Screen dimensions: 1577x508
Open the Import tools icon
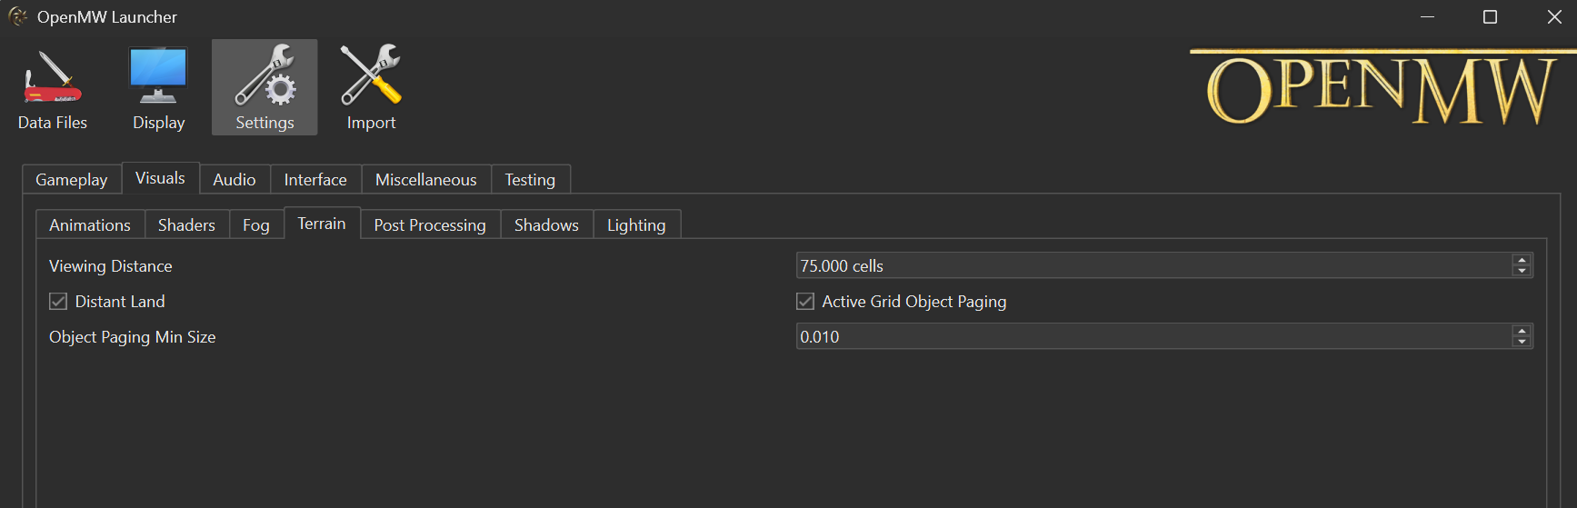click(x=371, y=75)
